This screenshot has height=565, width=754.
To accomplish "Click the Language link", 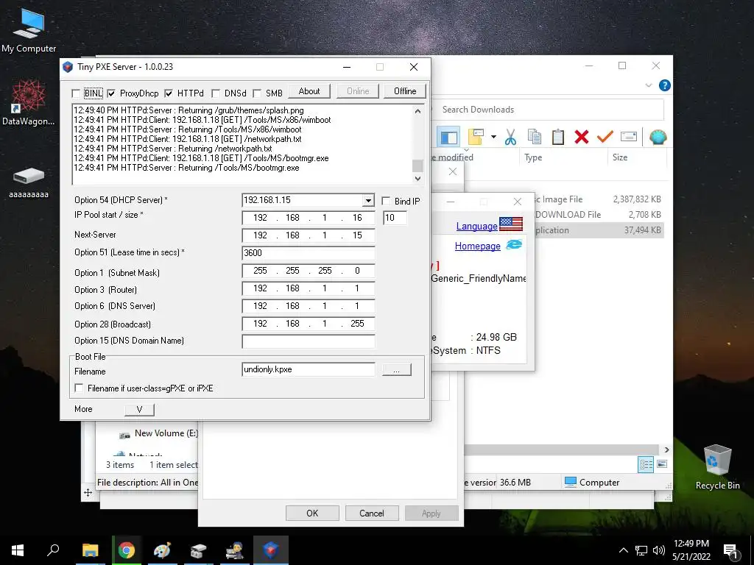I will coord(476,226).
